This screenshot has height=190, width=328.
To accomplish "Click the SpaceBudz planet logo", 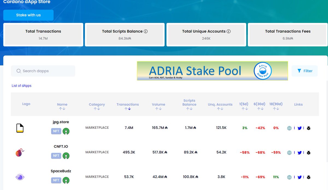I will pyautogui.click(x=20, y=177).
